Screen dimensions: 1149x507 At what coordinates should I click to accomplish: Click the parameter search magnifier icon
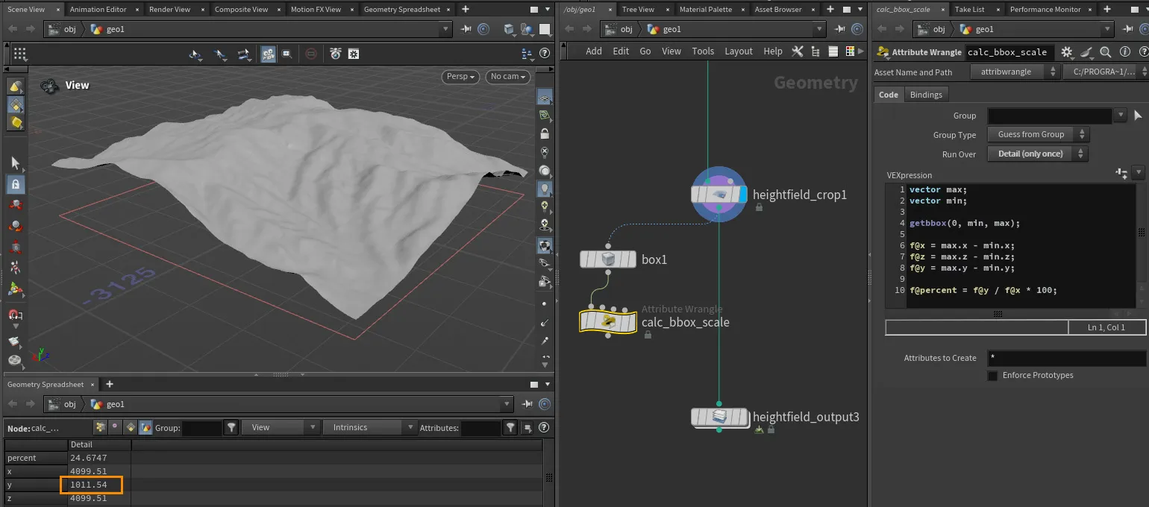[1106, 52]
